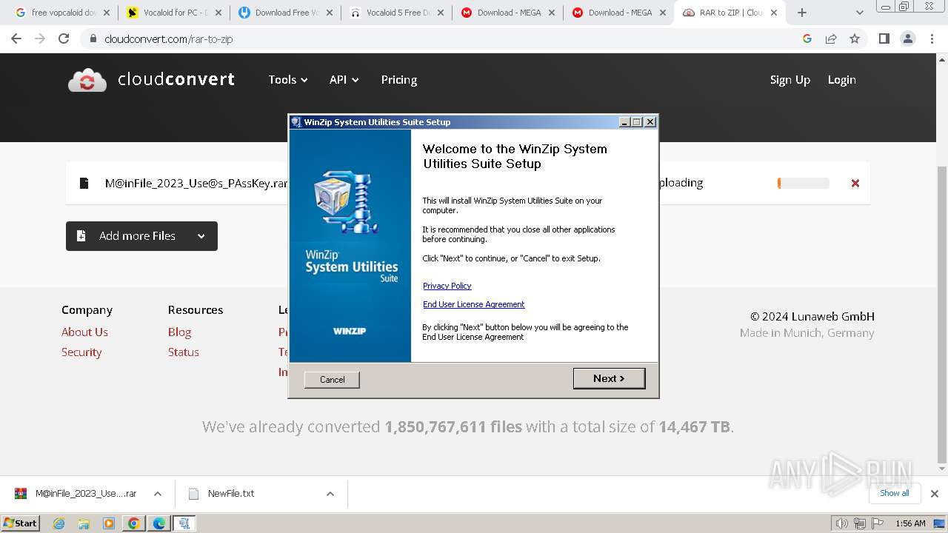Click Show all downloads button
Screen dimensions: 948x533
click(894, 493)
